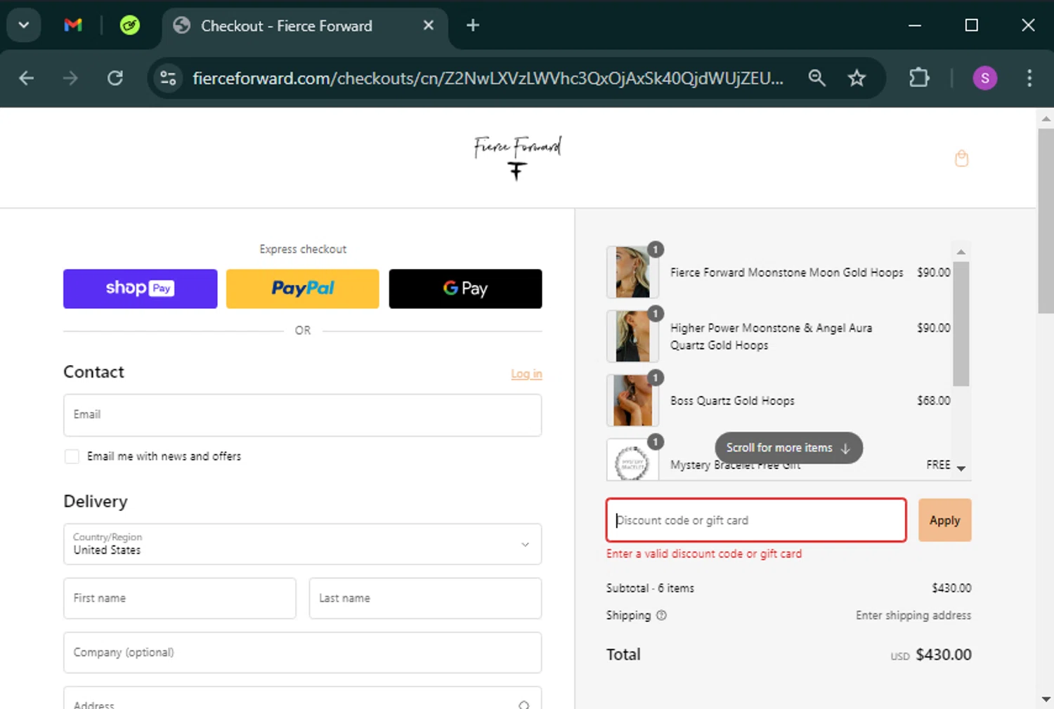
Task: Check Email me with news and offers
Action: (72, 456)
